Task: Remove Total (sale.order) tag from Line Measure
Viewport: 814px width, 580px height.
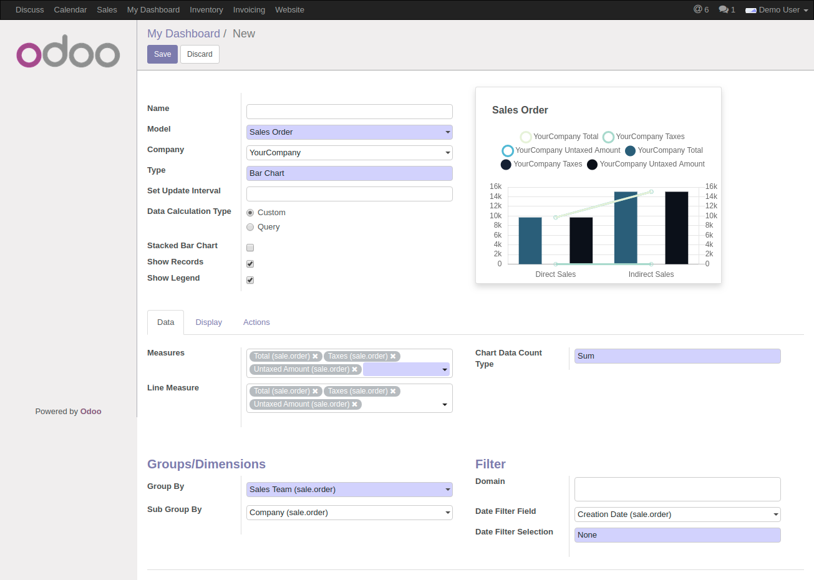Action: pos(315,391)
